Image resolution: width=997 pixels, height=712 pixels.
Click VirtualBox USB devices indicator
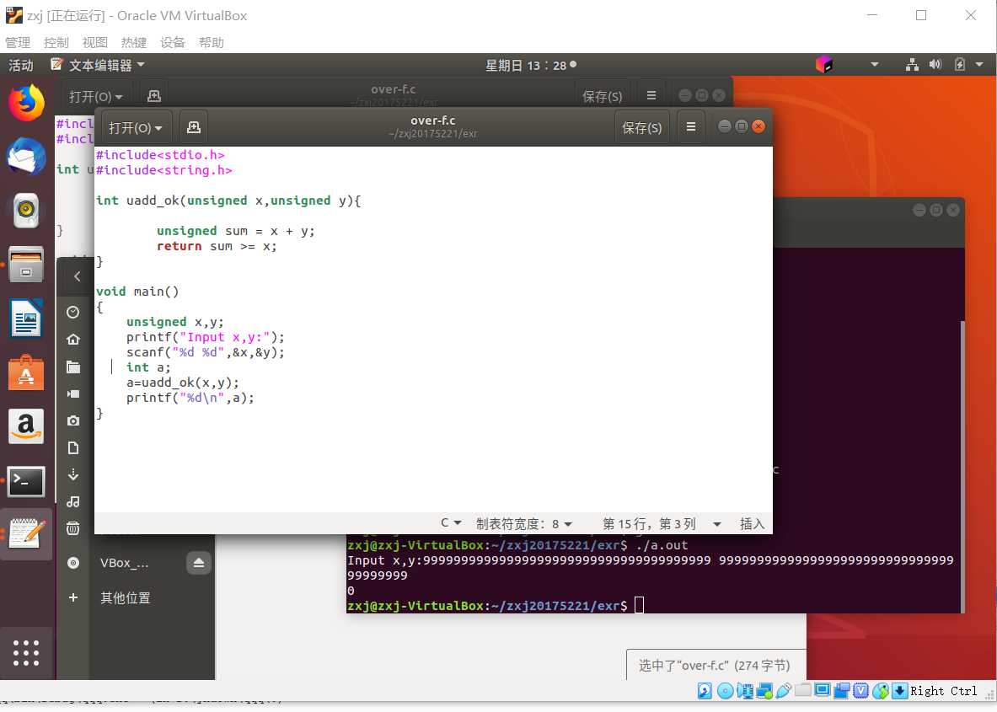coord(784,691)
